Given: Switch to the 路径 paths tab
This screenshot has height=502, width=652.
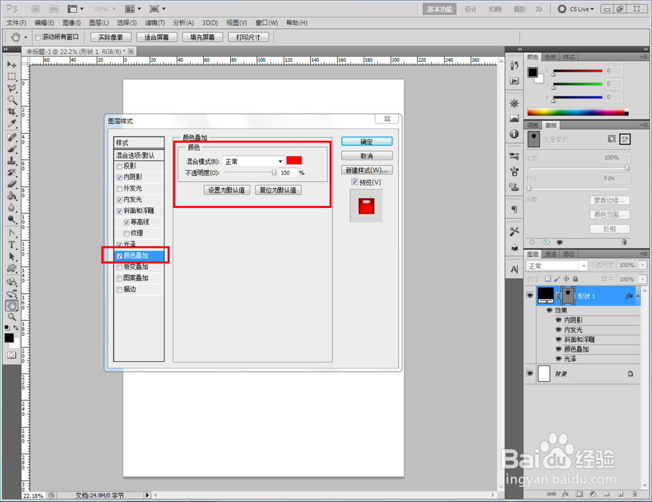Looking at the screenshot, I should pos(569,254).
